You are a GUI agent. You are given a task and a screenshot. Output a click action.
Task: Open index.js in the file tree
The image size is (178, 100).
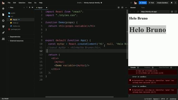pyautogui.click(x=16, y=23)
